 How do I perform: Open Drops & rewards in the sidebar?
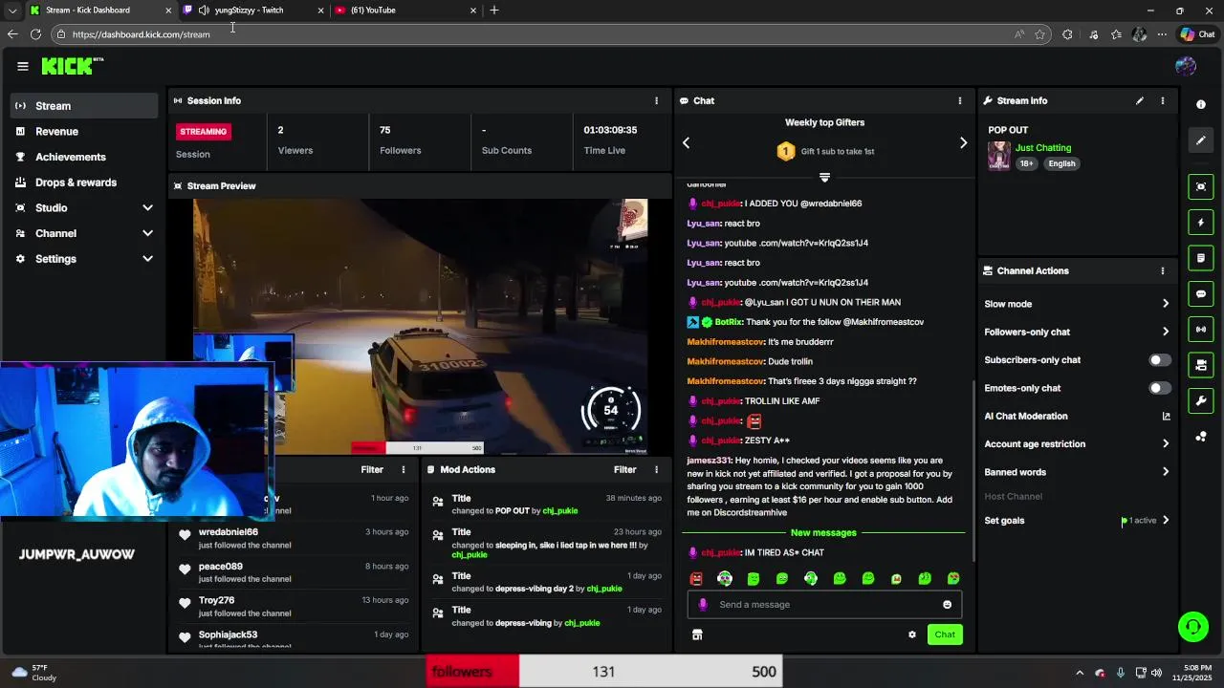(84, 183)
